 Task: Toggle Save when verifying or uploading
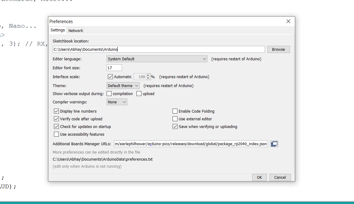coord(175,126)
